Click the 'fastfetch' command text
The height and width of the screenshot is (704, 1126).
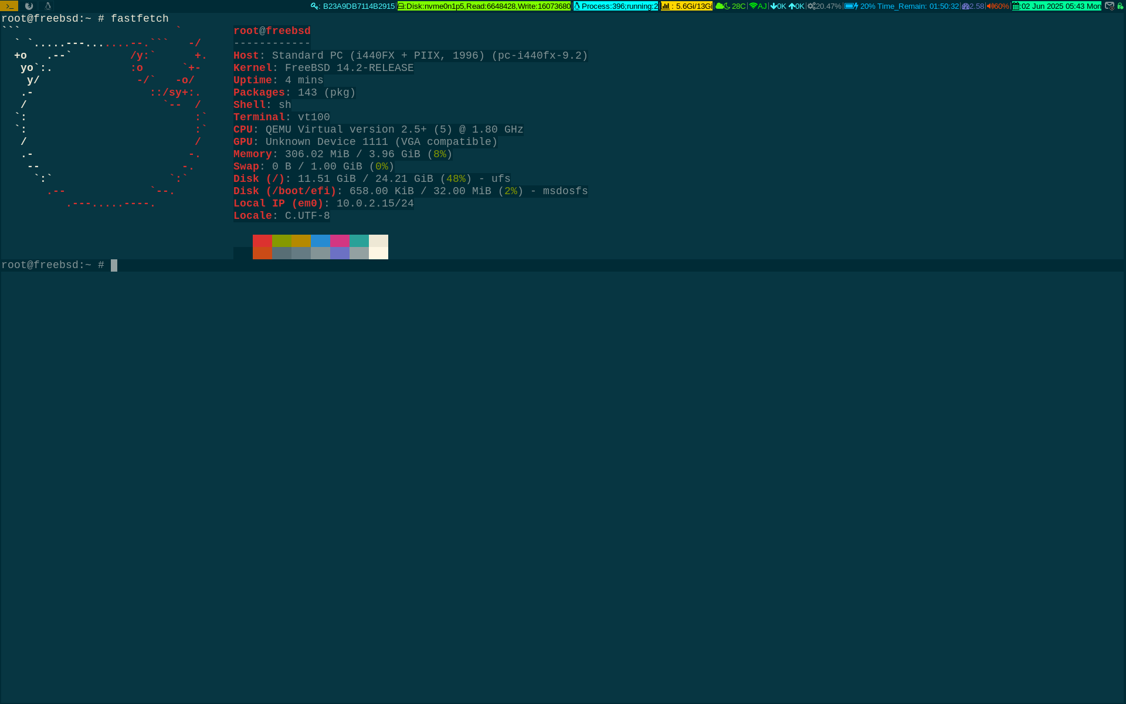(140, 19)
